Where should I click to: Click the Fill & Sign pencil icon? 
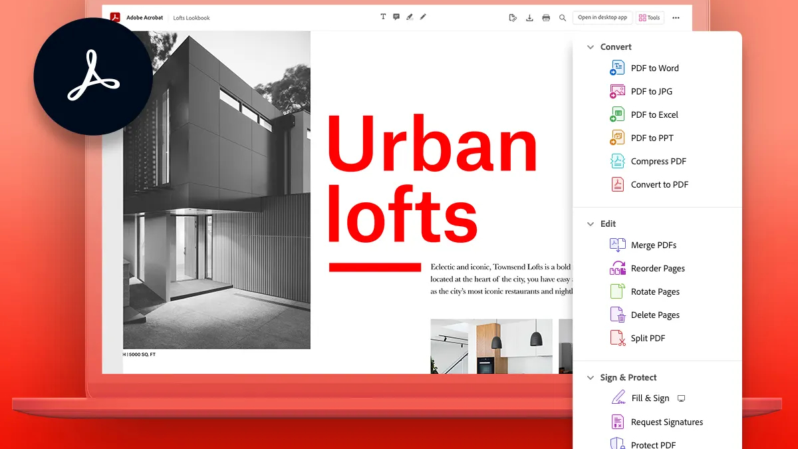point(617,397)
